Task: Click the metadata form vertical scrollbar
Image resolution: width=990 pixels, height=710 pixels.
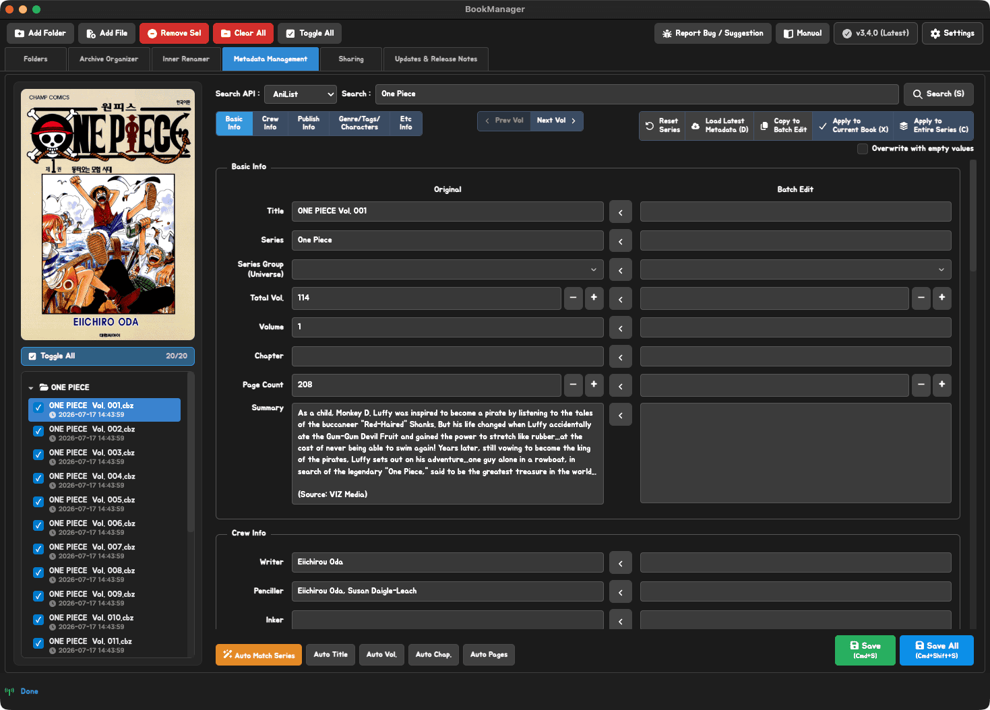Action: (972, 216)
